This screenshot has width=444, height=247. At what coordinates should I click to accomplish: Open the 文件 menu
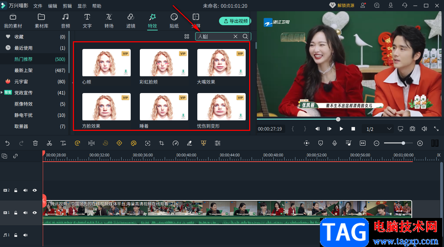point(38,6)
